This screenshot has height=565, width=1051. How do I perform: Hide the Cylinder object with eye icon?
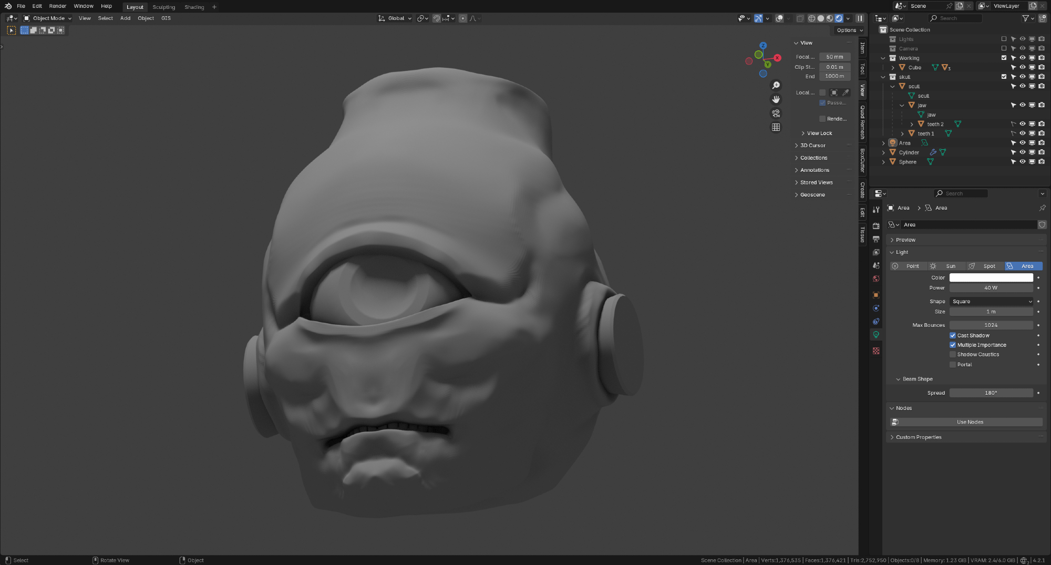[1023, 152]
